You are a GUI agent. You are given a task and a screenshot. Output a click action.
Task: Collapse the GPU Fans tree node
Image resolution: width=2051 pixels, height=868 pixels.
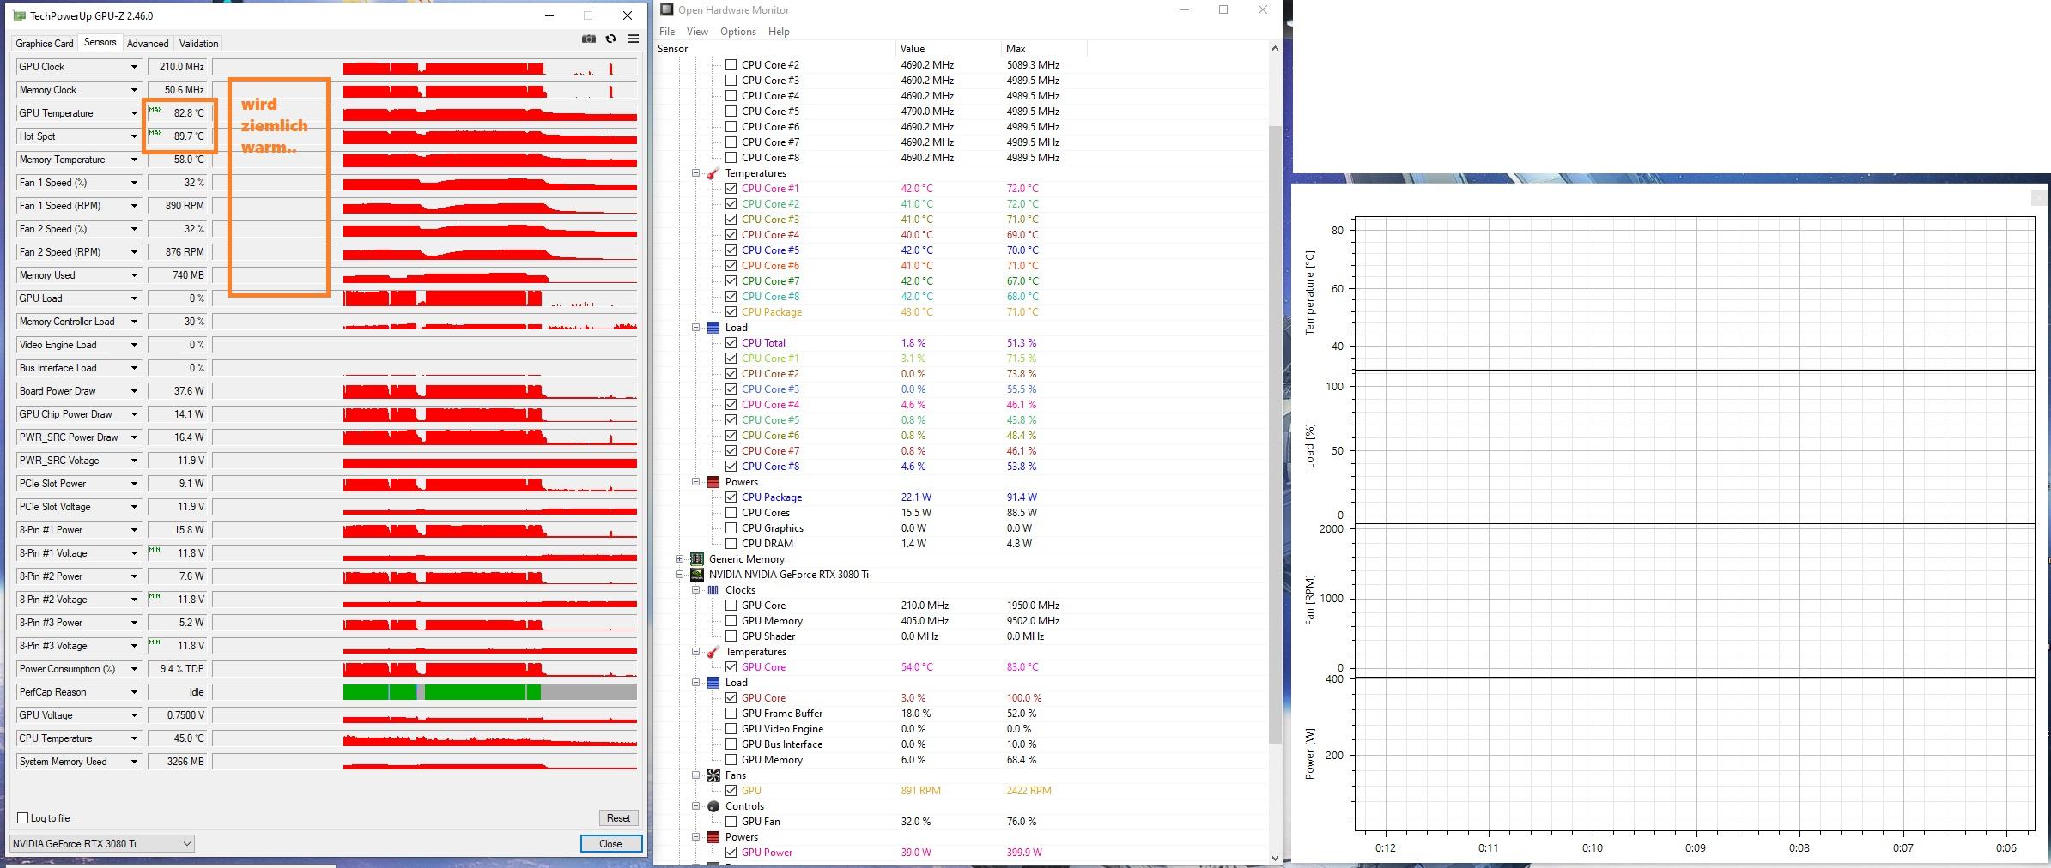pos(696,775)
